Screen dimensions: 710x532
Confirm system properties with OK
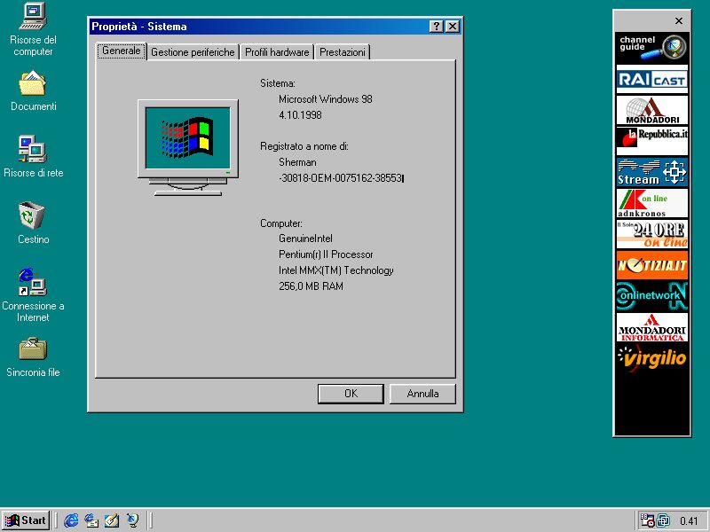pos(350,394)
